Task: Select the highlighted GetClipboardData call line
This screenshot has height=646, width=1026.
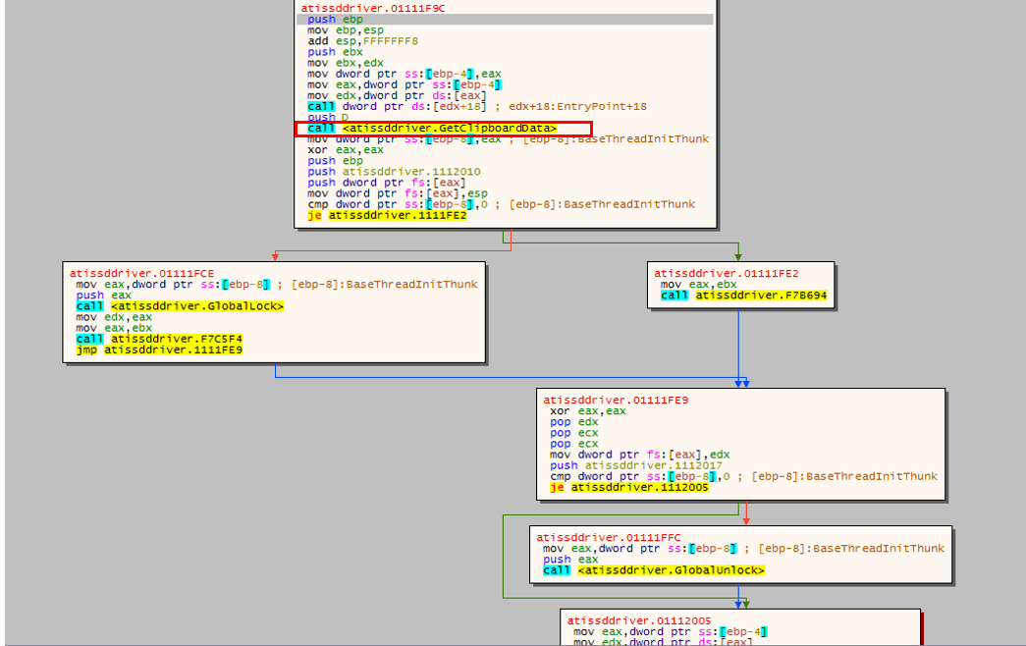Action: coord(432,129)
